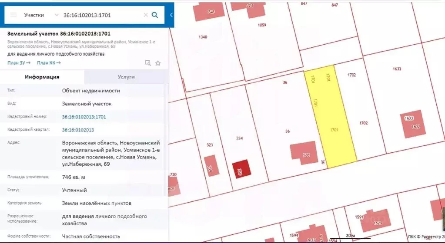The width and height of the screenshot is (445, 243).
Task: Open the План ЗУ link
Action: pos(19,63)
